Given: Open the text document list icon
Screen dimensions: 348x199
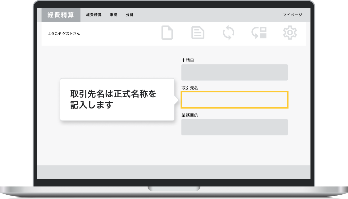Looking at the screenshot, I should coord(198,33).
